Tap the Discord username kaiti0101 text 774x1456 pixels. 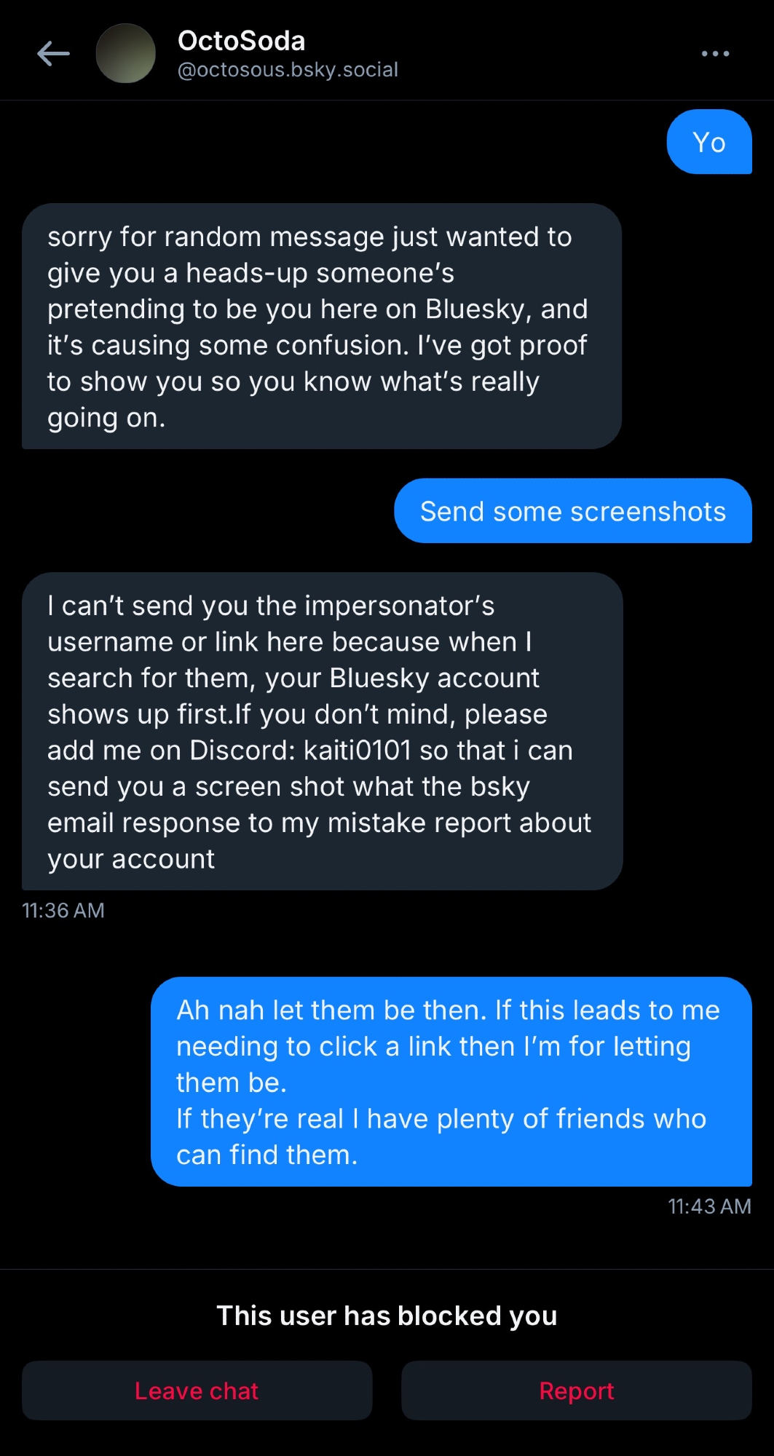click(x=357, y=751)
